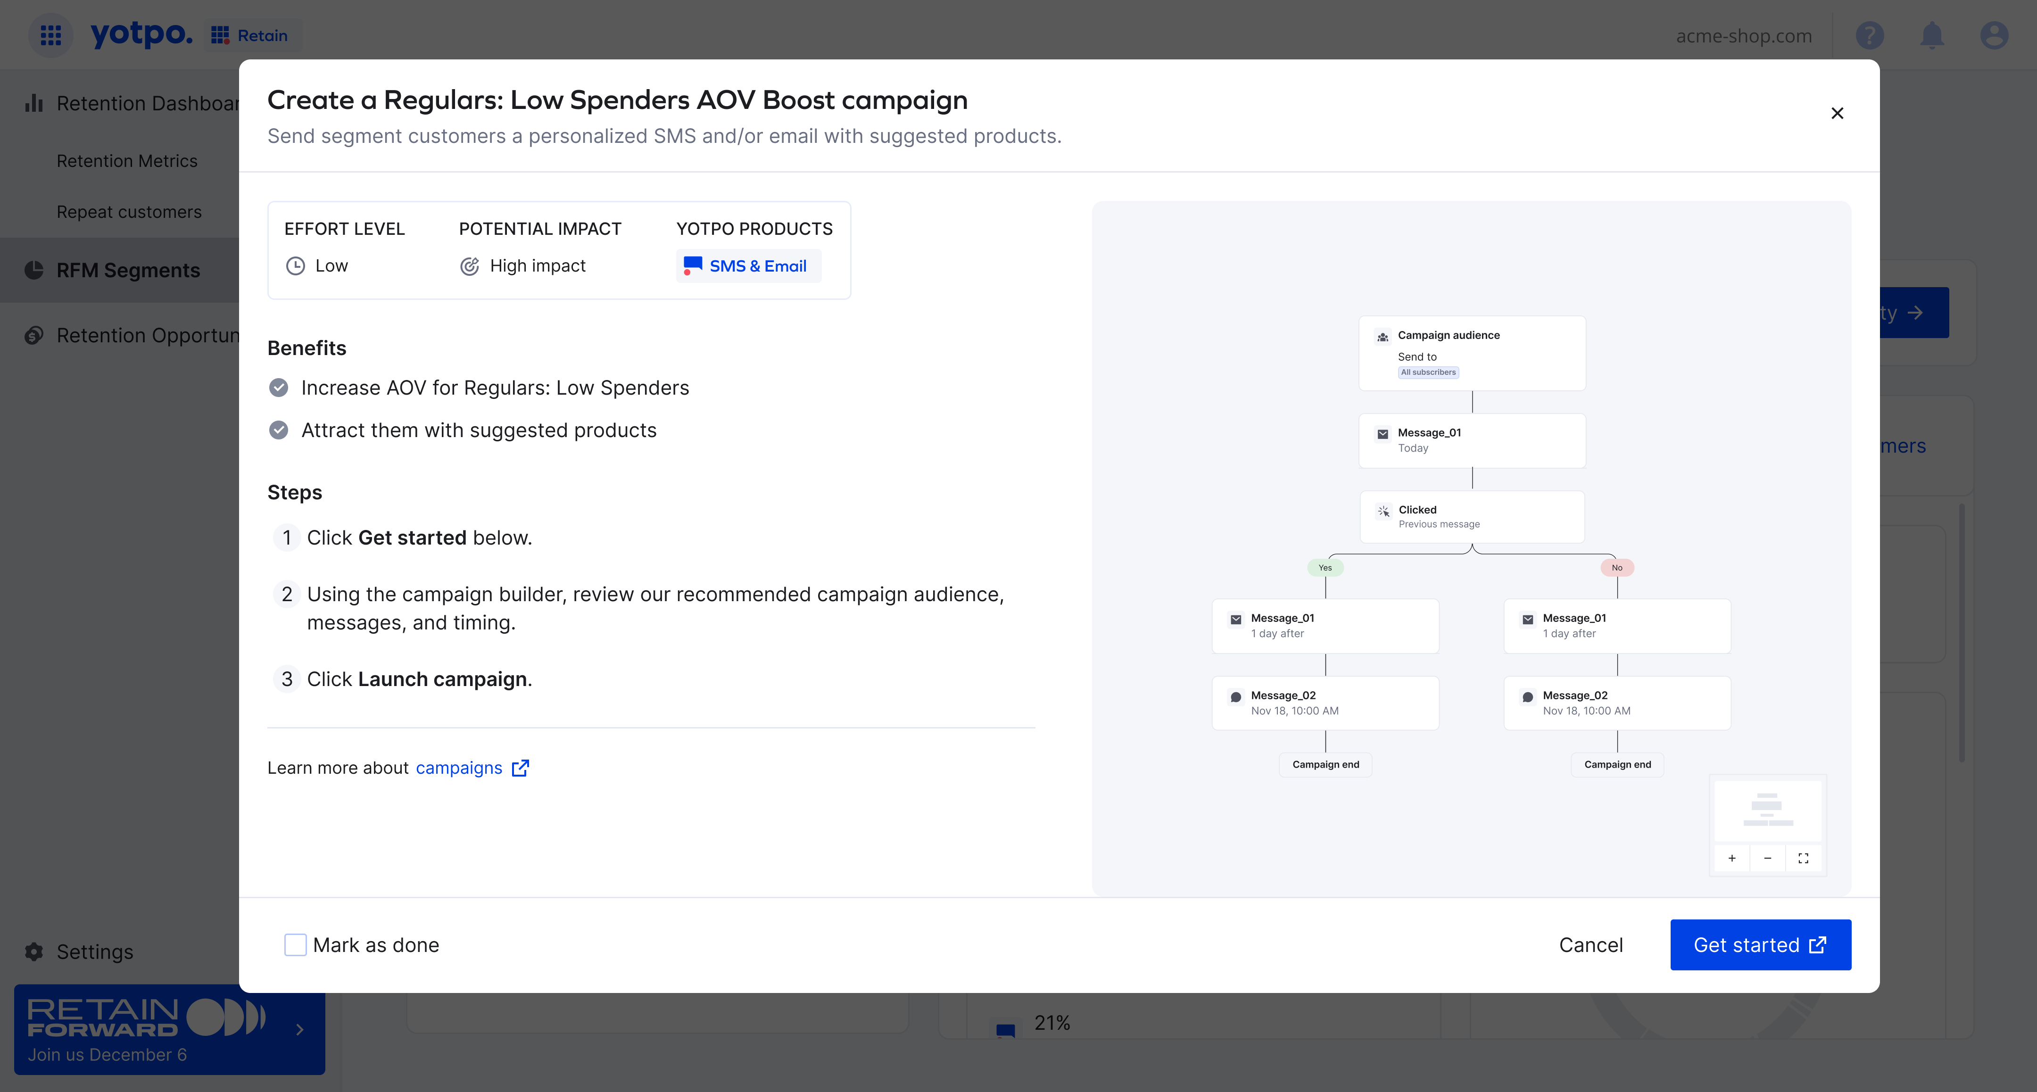The image size is (2037, 1092).
Task: Select Message_02 under the No branch
Action: pos(1617,703)
